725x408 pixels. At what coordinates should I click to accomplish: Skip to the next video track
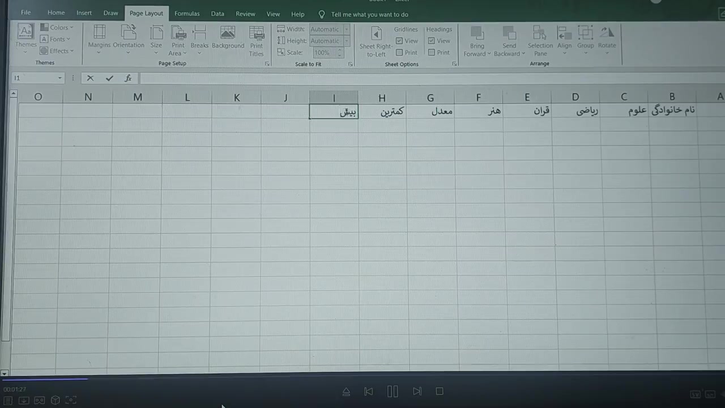[417, 391]
